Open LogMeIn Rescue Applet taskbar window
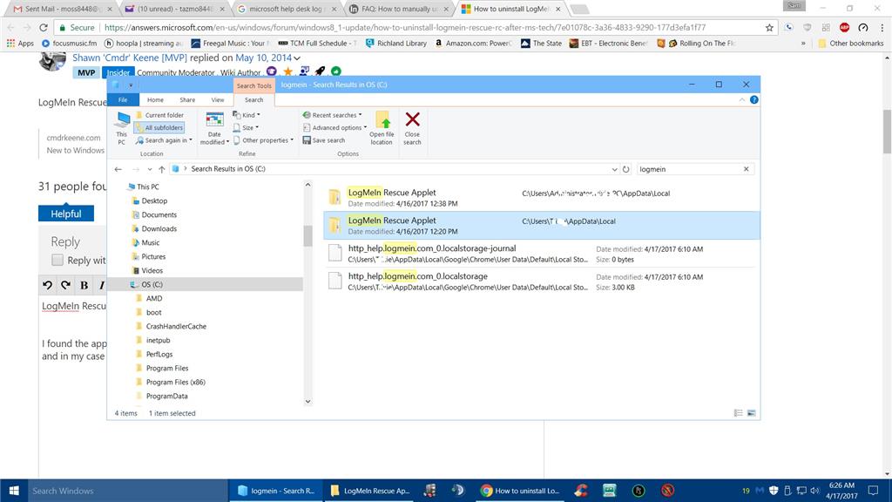This screenshot has height=502, width=892. pyautogui.click(x=370, y=491)
